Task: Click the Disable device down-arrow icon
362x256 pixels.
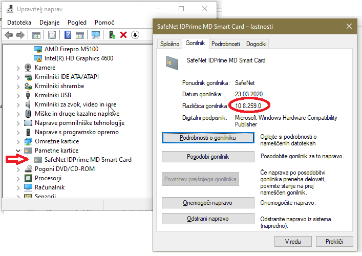Action: (x=135, y=35)
